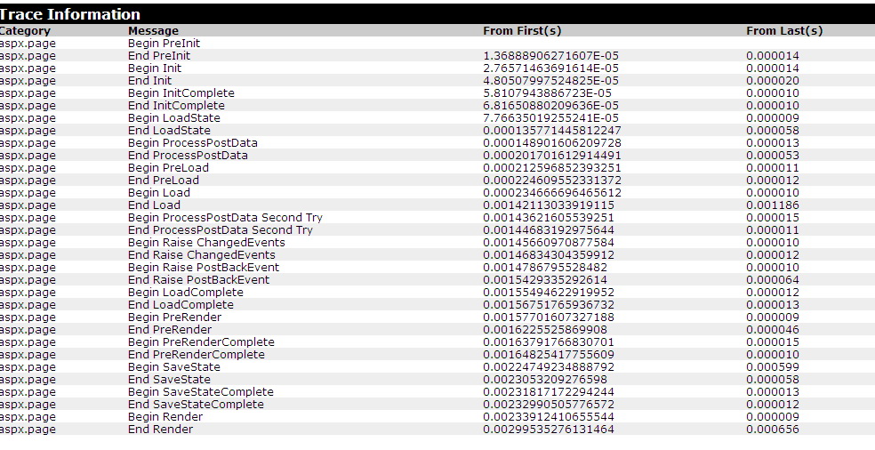Click the From Last value 0.000020
Viewport: 875px width, 450px height.
[x=773, y=80]
